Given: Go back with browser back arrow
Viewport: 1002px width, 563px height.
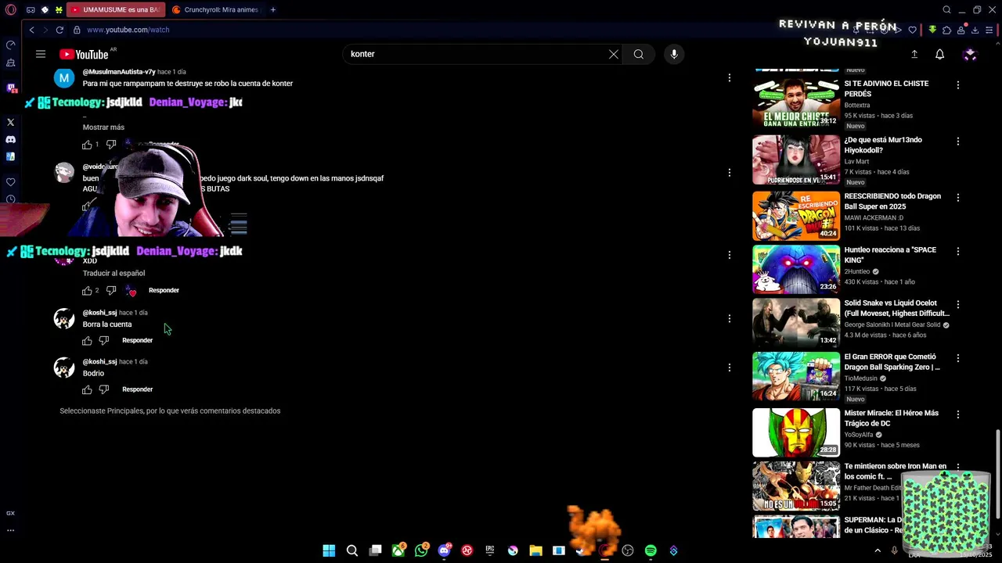Looking at the screenshot, I should point(31,30).
